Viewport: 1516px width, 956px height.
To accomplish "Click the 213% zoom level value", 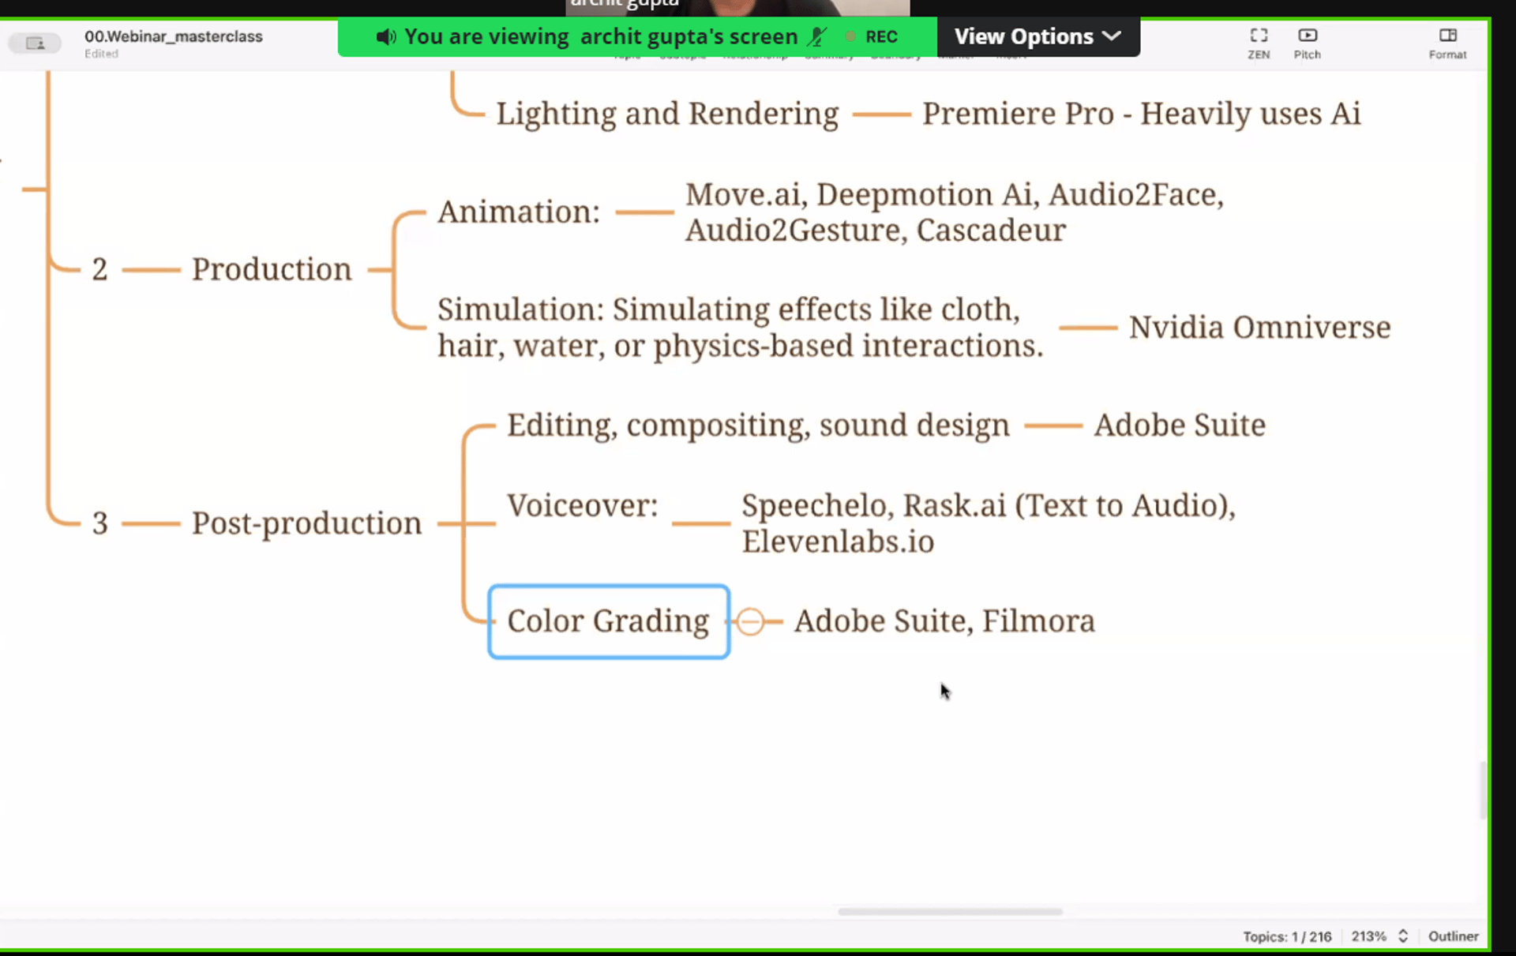I will [x=1368, y=936].
